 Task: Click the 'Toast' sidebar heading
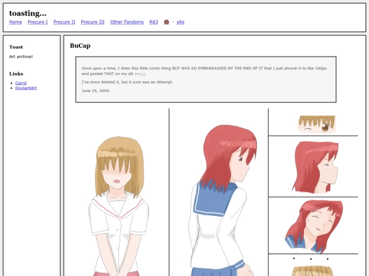(x=16, y=47)
